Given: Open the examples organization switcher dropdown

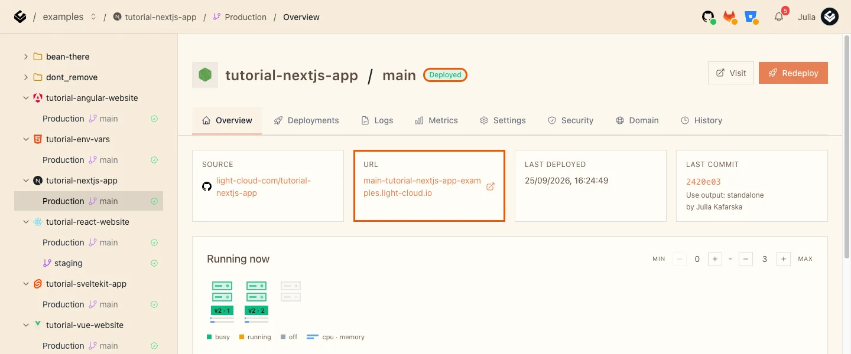Looking at the screenshot, I should [x=93, y=17].
